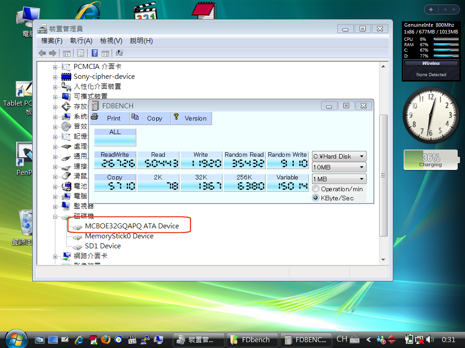Open the 檔案(F) menu
Viewport: 465px width, 348px height.
tap(52, 41)
